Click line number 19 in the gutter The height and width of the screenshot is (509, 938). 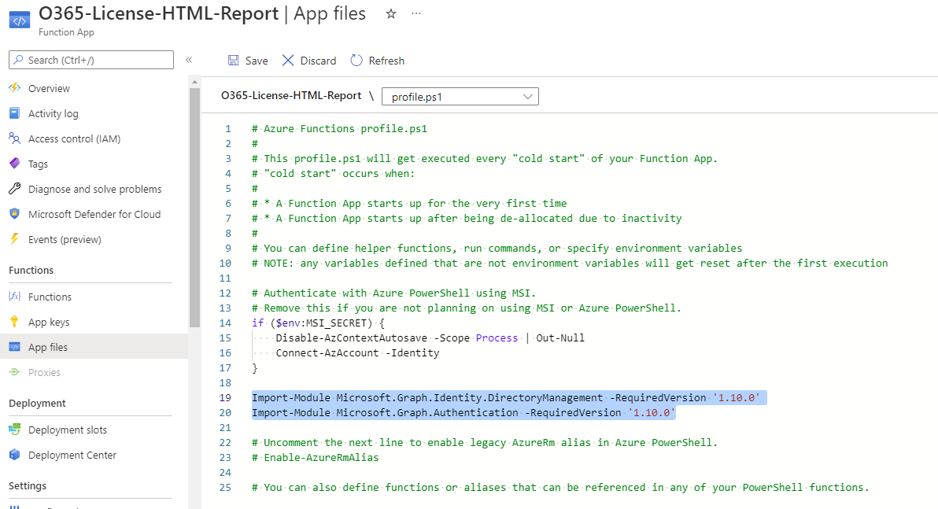[x=225, y=398]
